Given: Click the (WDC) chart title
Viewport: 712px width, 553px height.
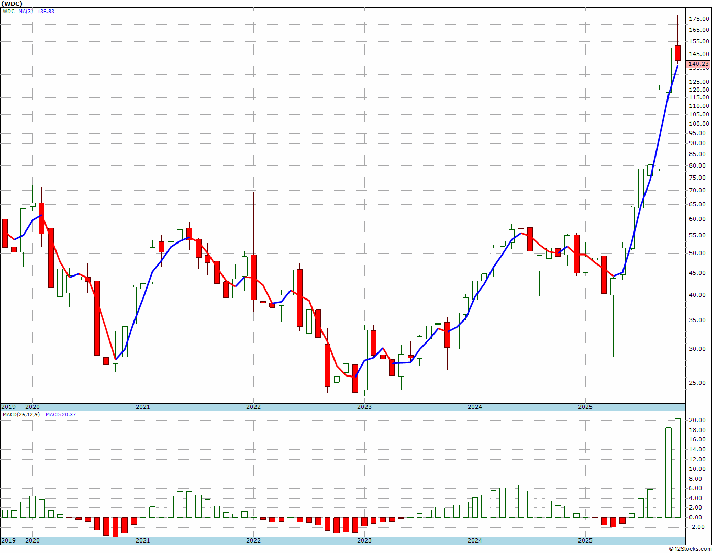Looking at the screenshot, I should (13, 4).
